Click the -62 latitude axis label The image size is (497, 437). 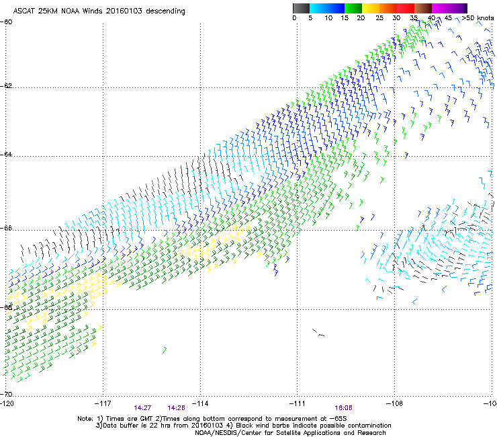(x=6, y=86)
